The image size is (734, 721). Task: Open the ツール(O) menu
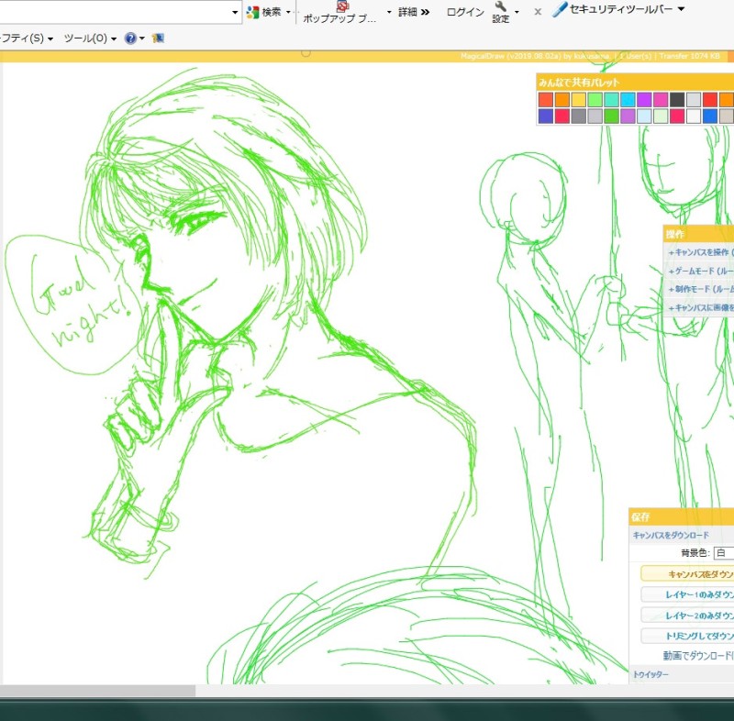click(90, 39)
